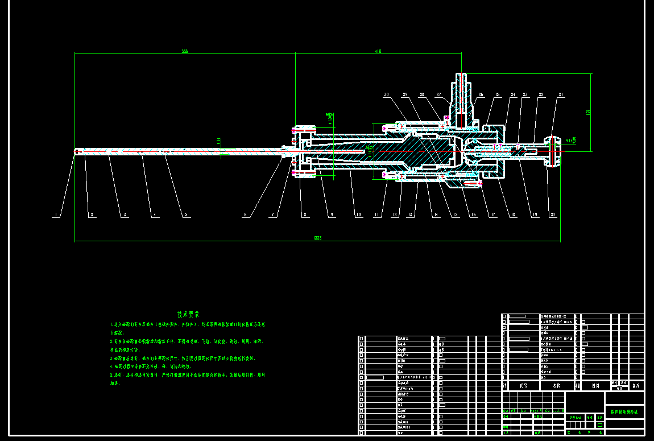Viewport: 654px width, 441px height.
Task: Select the 1223 overall length dimension text
Action: (317, 238)
